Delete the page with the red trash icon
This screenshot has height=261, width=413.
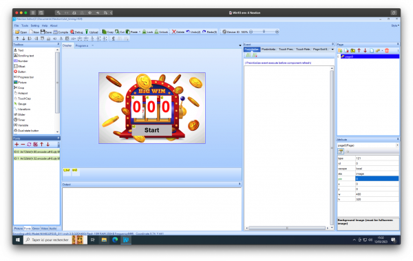(x=387, y=50)
